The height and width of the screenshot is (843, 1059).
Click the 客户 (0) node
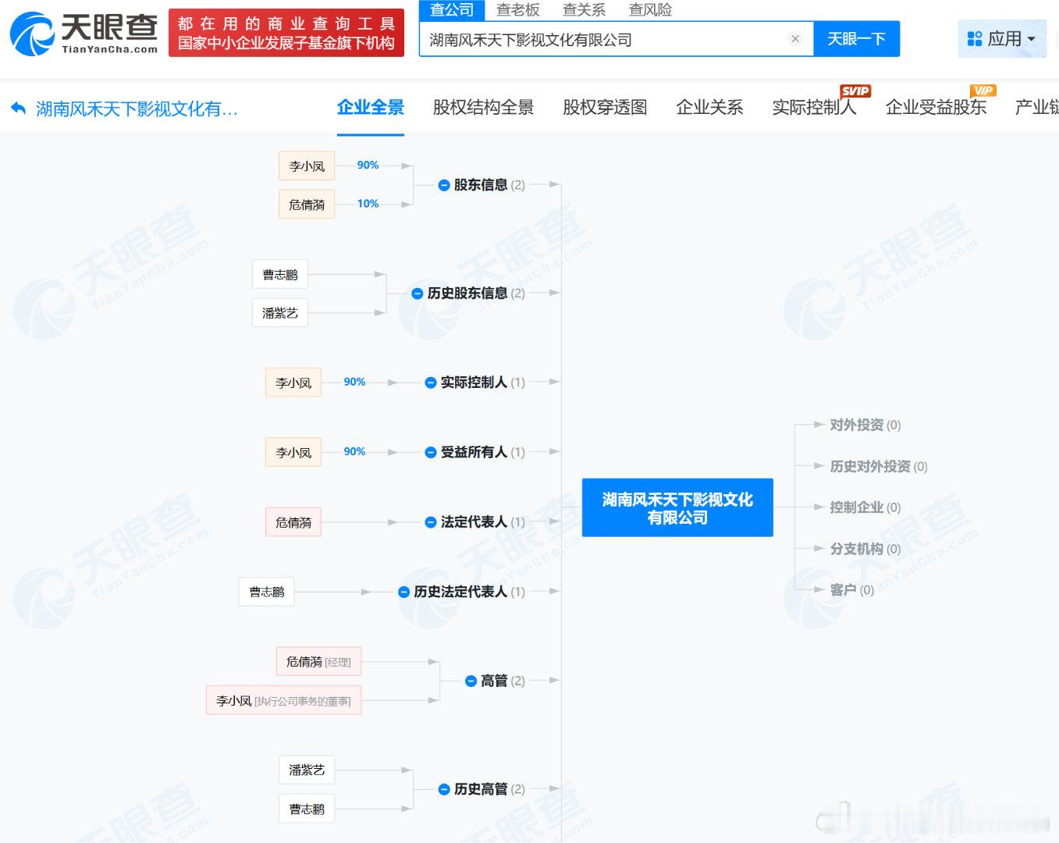(x=852, y=590)
